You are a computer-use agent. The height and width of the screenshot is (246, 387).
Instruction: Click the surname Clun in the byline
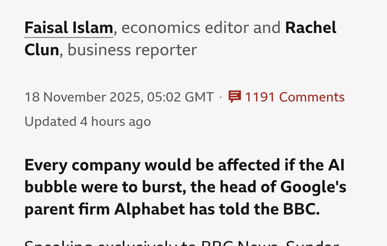pos(42,50)
